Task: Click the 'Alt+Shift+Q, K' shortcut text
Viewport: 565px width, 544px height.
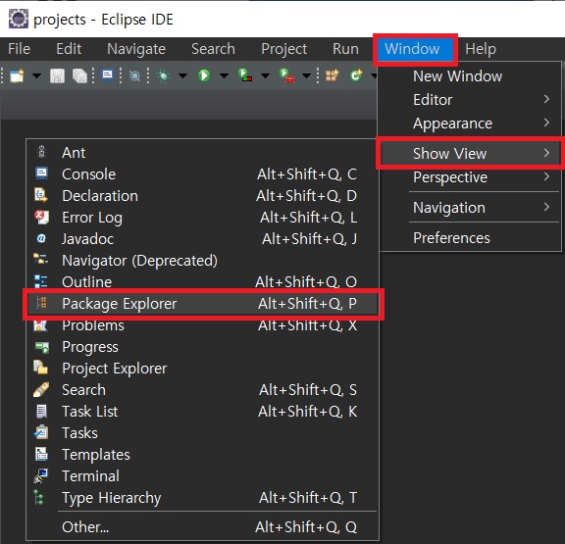Action: point(308,412)
